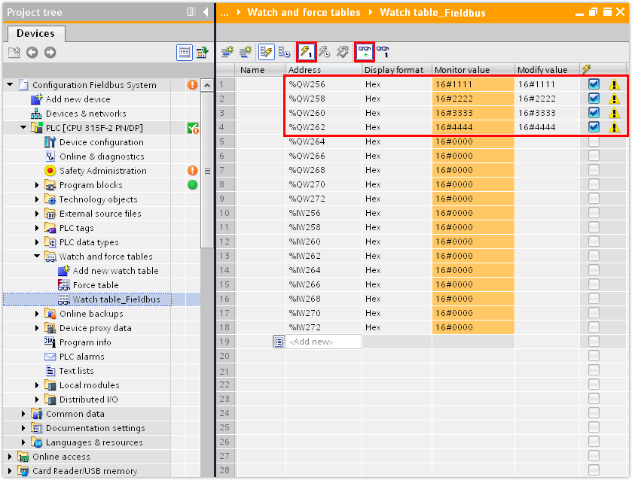Click warning triangle icon on row 1
This screenshot has width=632, height=480.
point(614,85)
